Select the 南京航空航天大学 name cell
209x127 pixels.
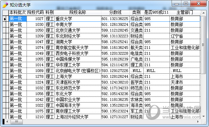[78, 48]
